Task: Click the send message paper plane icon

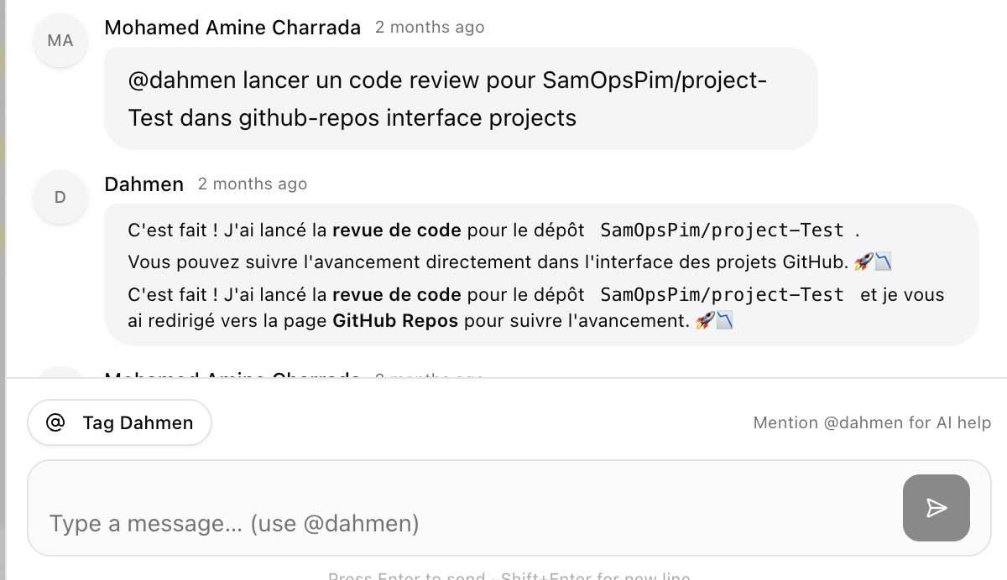Action: [936, 508]
